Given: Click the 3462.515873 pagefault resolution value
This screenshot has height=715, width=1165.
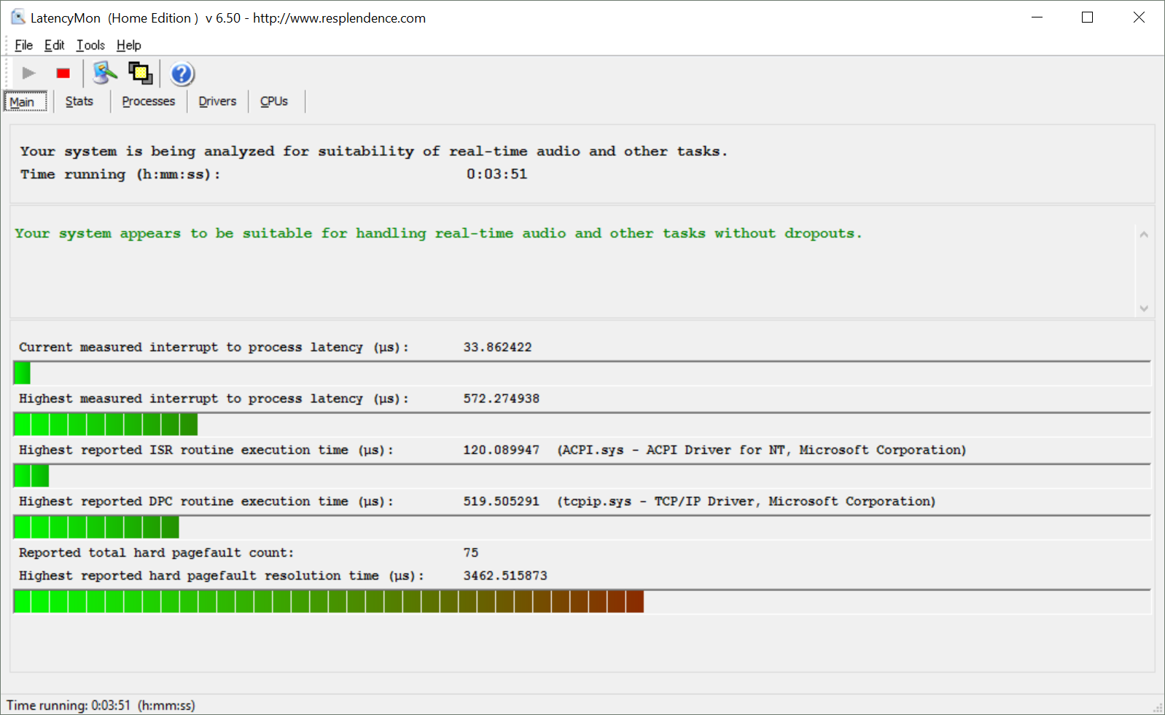Looking at the screenshot, I should pyautogui.click(x=505, y=576).
